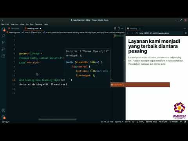188x141 pixels.
Task: Click 'lg:text-6xl' selector in tooltip
Action: click(x=80, y=67)
